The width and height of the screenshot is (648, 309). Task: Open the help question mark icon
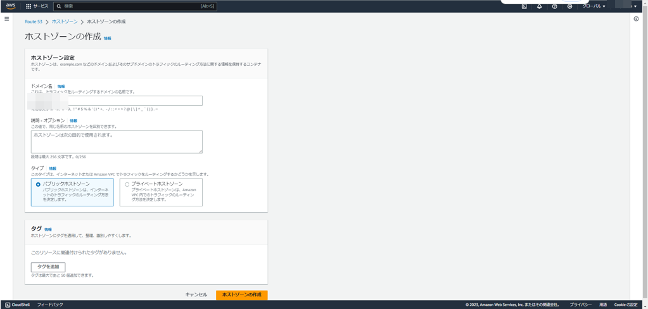(555, 6)
